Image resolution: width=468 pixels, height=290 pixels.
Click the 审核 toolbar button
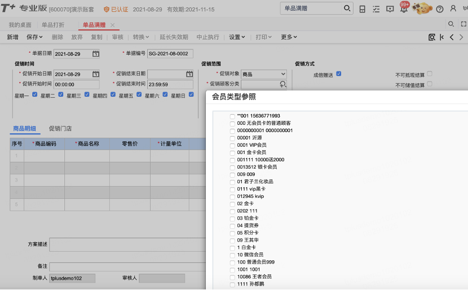tap(118, 37)
